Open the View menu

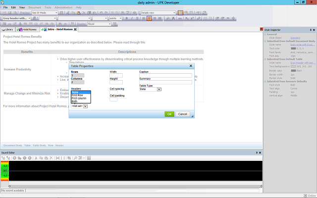tap(22, 7)
